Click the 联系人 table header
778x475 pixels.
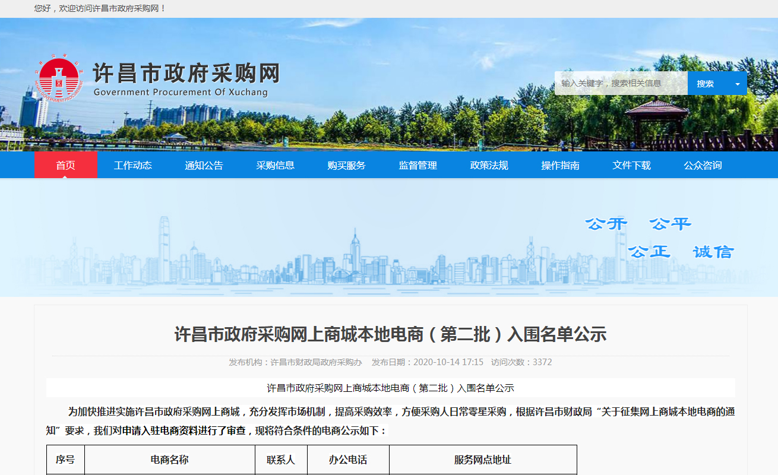pos(281,460)
